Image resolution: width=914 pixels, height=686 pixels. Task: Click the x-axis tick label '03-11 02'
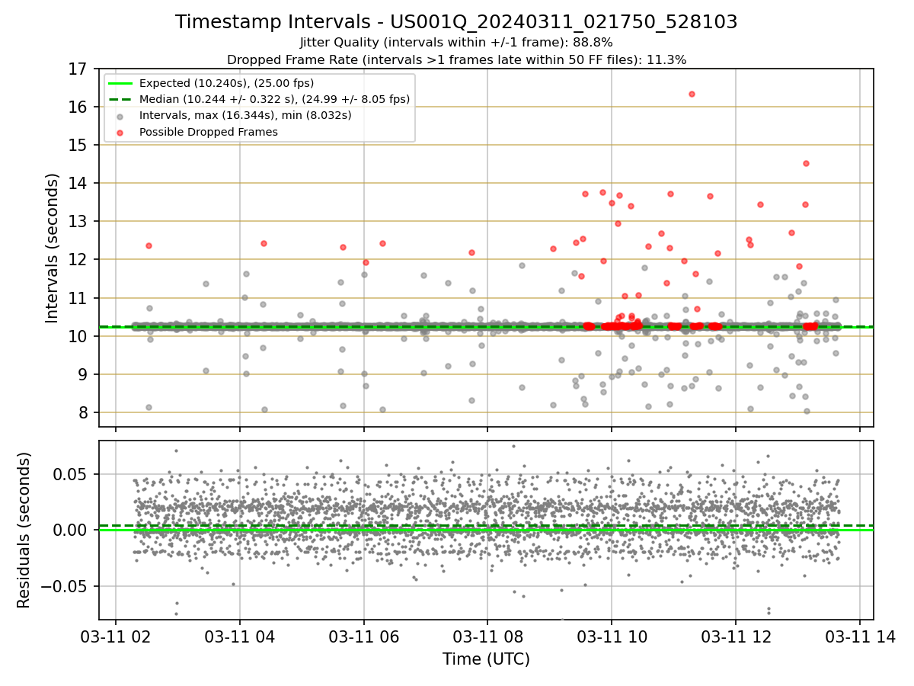point(116,637)
